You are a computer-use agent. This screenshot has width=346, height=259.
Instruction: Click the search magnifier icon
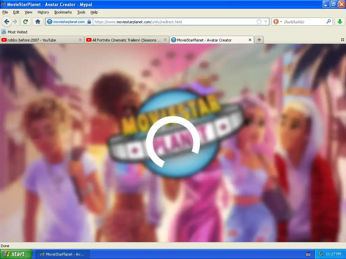(x=328, y=22)
